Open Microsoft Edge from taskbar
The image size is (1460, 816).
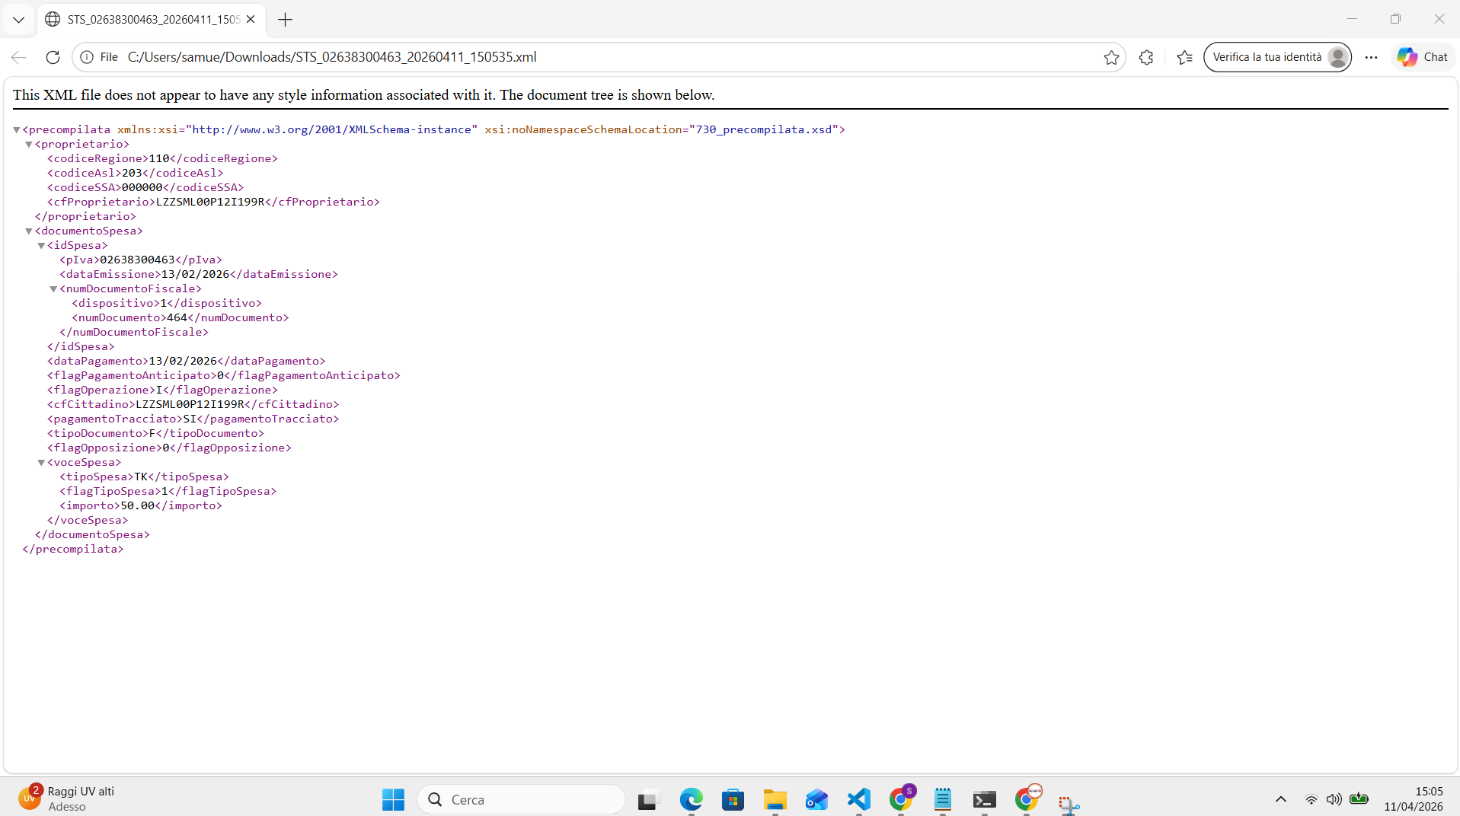tap(692, 799)
